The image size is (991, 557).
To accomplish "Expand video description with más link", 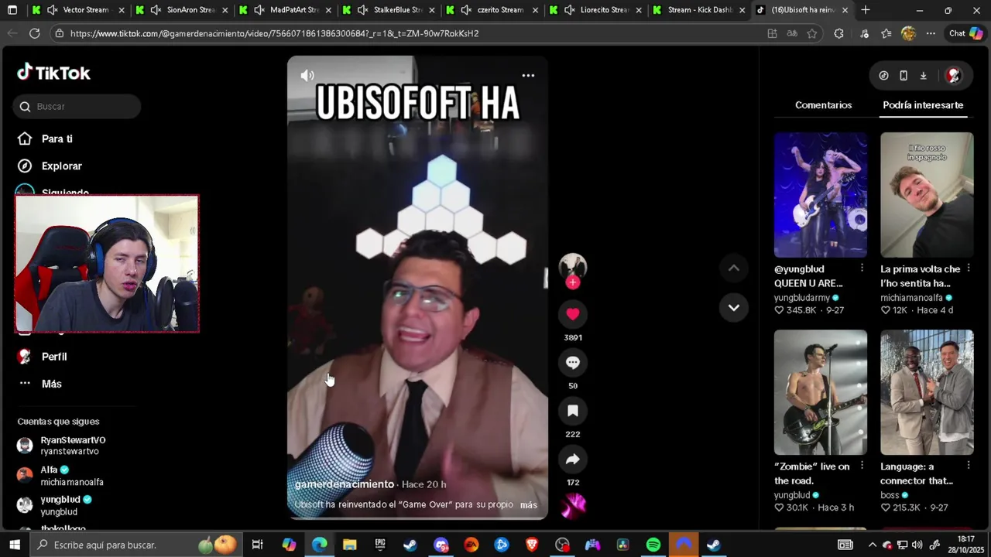I will pos(529,504).
